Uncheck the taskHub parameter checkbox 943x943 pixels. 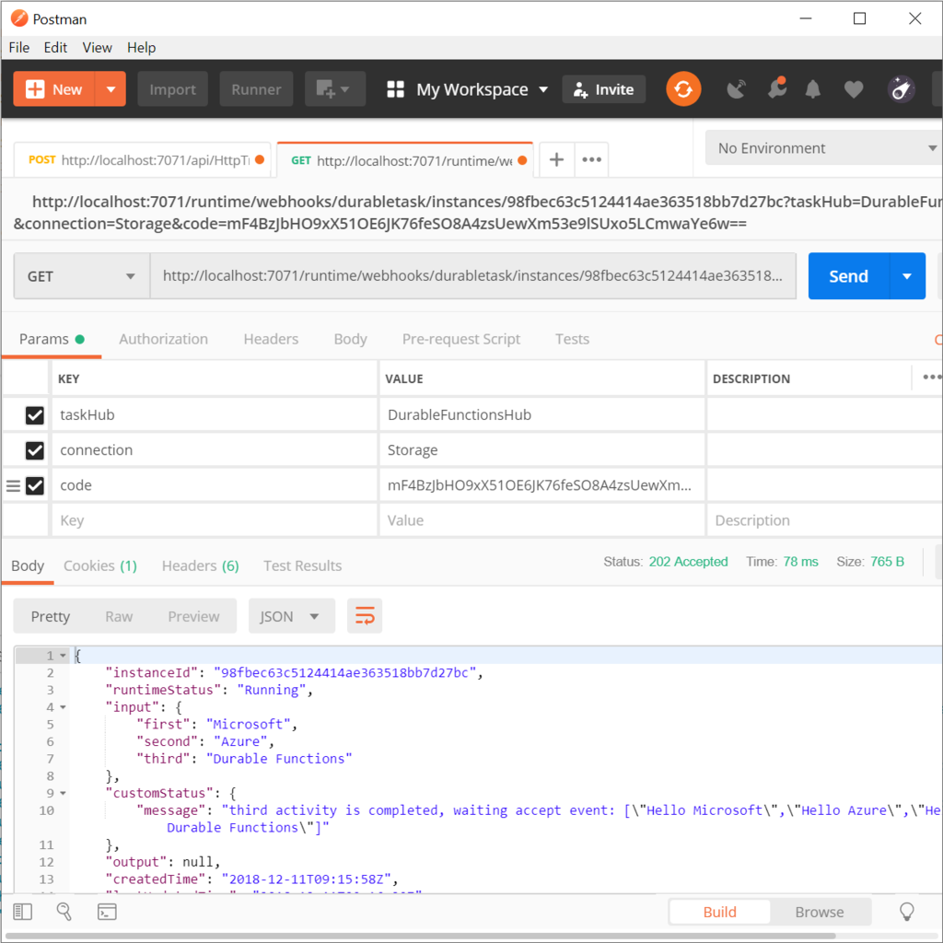pyautogui.click(x=35, y=415)
